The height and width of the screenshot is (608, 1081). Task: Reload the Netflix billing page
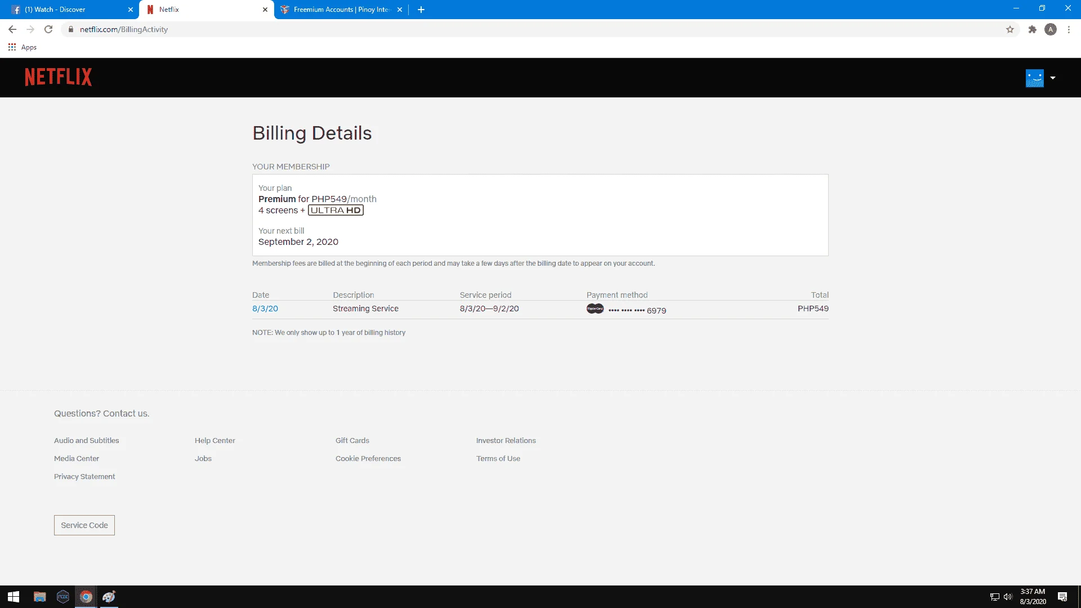[48, 29]
